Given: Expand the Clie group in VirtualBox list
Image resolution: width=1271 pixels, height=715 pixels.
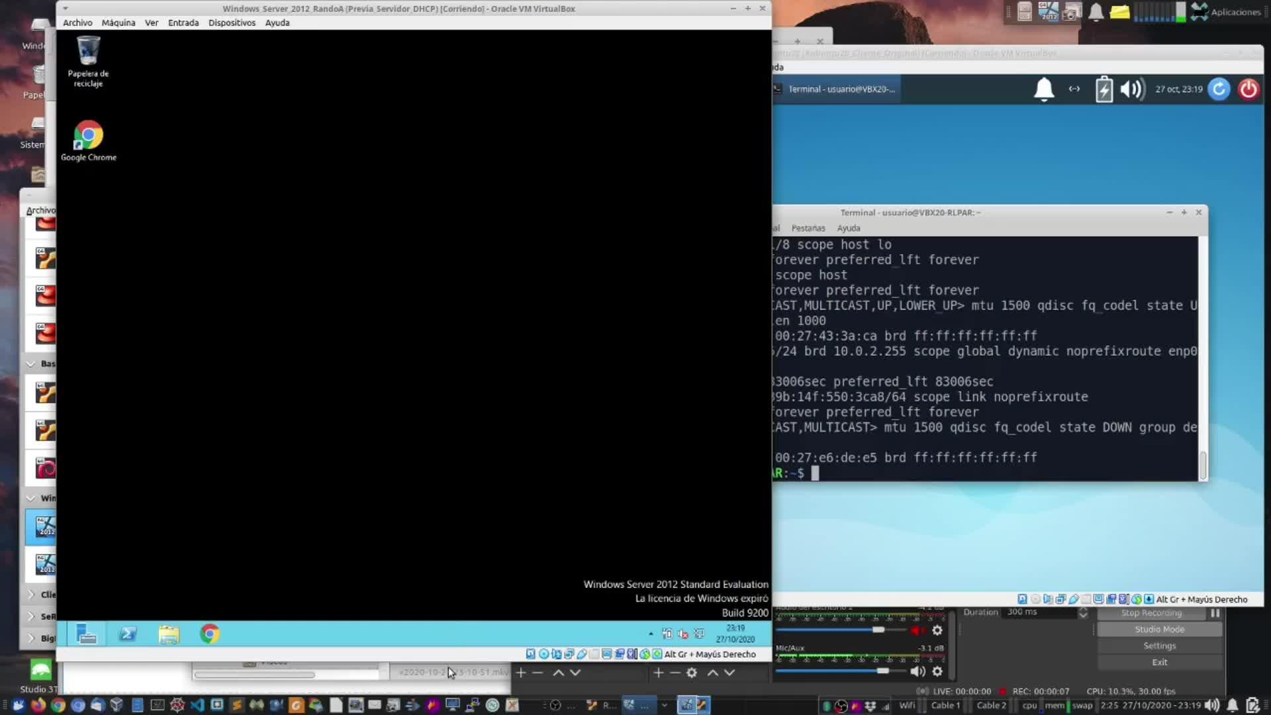Looking at the screenshot, I should tap(30, 595).
